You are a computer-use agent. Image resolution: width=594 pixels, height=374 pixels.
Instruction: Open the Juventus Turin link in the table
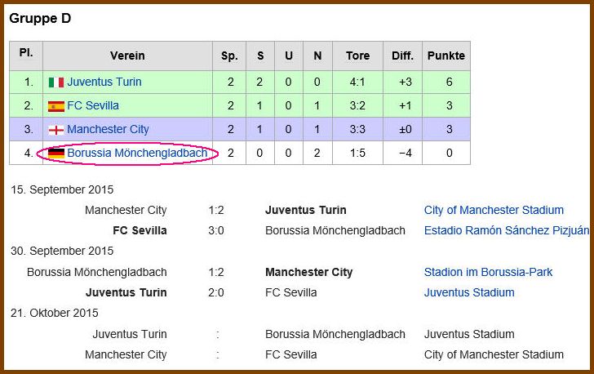pyautogui.click(x=104, y=82)
